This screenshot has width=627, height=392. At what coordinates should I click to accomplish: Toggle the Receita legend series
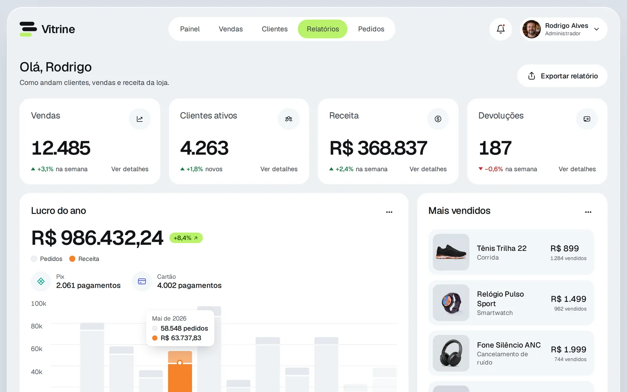coord(84,259)
